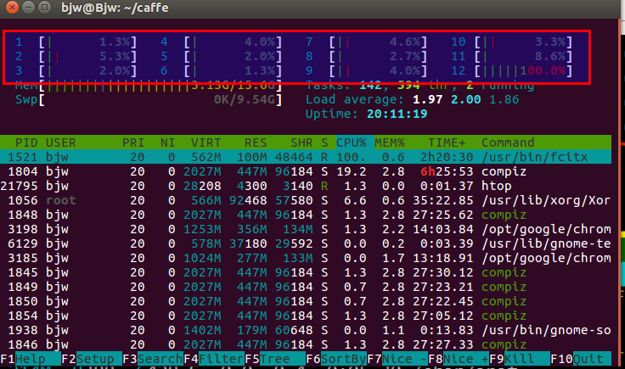625x369 pixels.
Task: Click root user in Xorg row
Action: 60,200
